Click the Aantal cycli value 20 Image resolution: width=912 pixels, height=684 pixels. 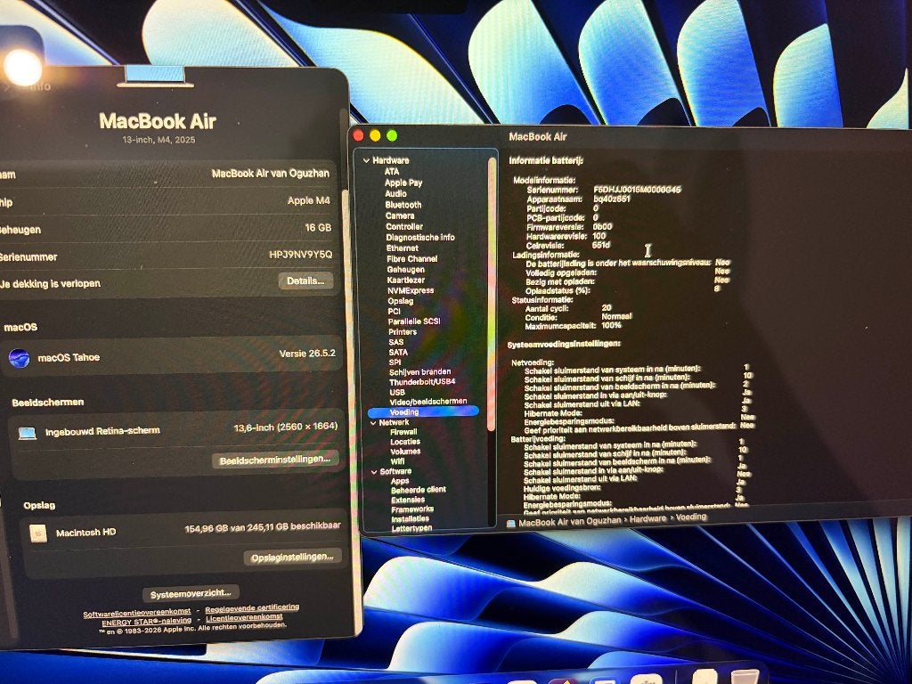coord(607,307)
